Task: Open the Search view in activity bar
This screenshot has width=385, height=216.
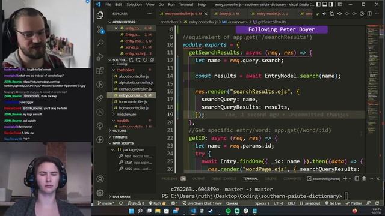Action: [100, 43]
